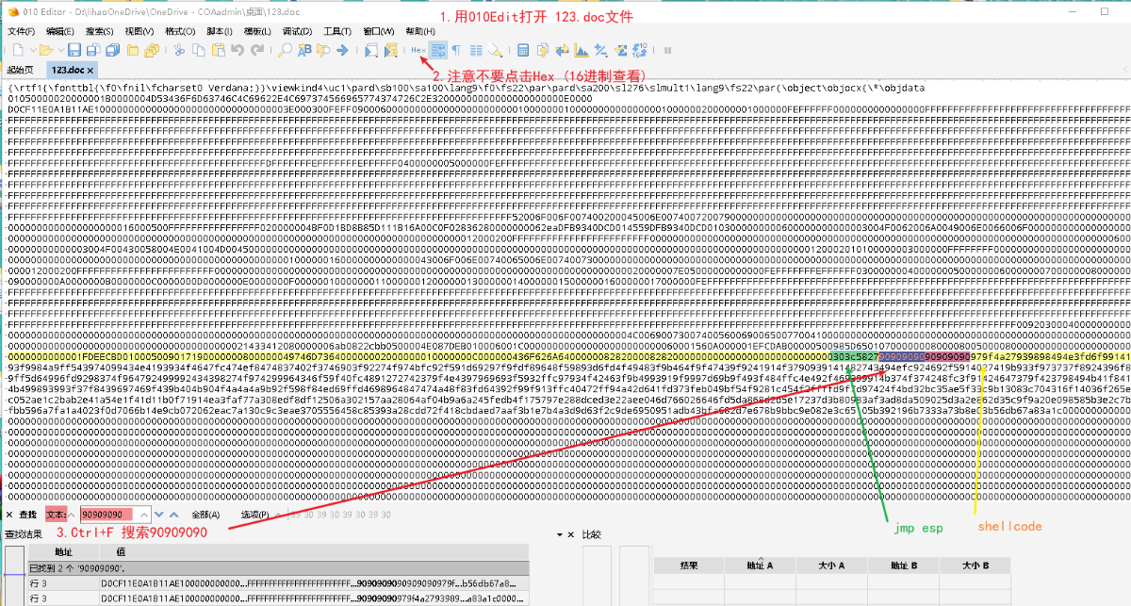This screenshot has width=1131, height=606.
Task: Open the 帮助(H) menu
Action: pyautogui.click(x=419, y=31)
